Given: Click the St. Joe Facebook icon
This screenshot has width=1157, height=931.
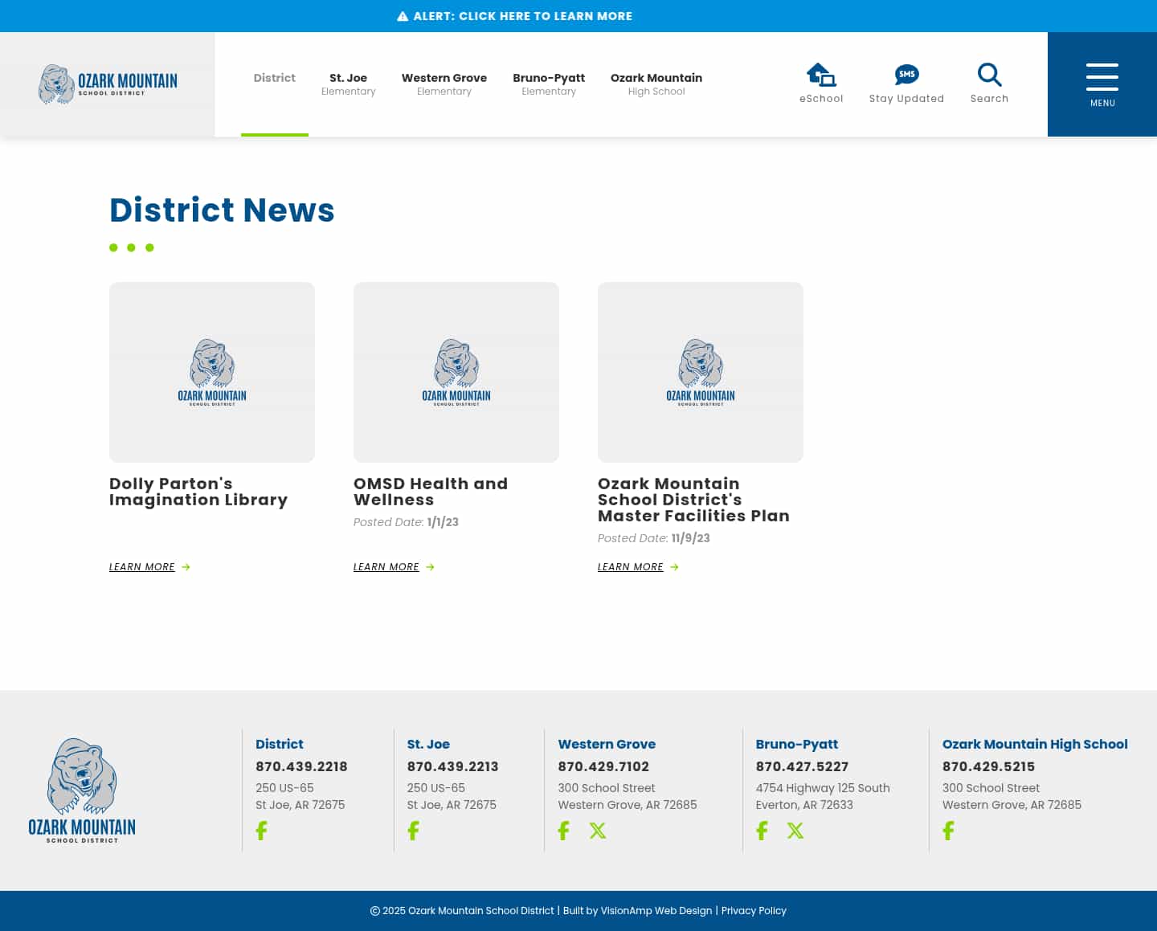Looking at the screenshot, I should pos(413,830).
